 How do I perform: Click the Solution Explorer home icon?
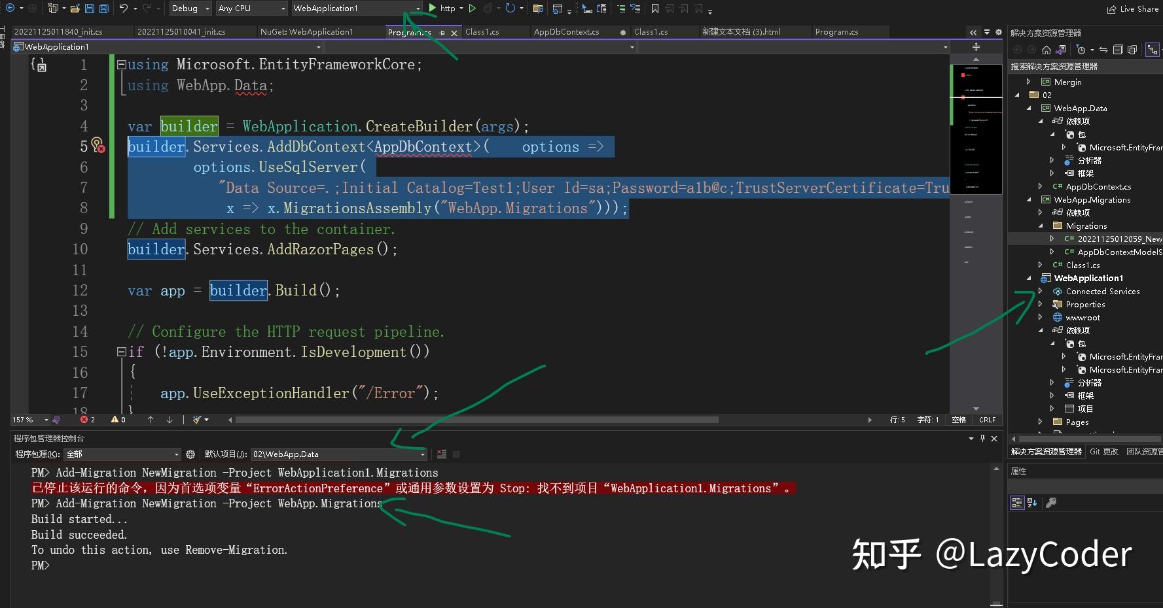tap(1047, 50)
